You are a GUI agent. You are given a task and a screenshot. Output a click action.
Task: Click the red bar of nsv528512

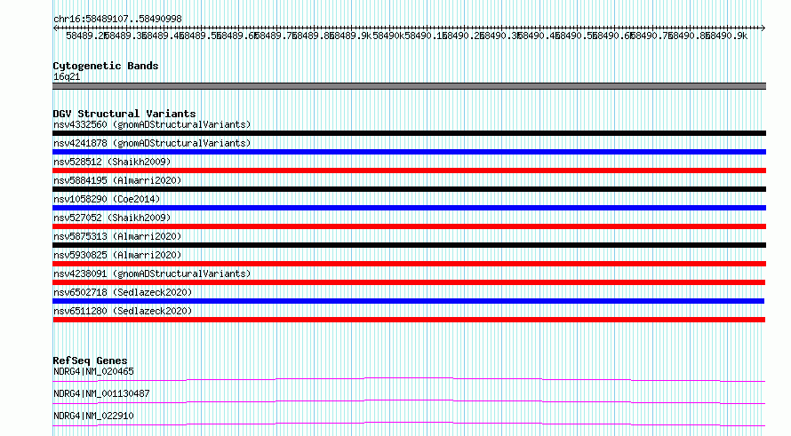[409, 170]
